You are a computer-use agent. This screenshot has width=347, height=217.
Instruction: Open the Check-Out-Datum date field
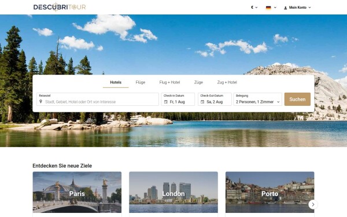(215, 99)
